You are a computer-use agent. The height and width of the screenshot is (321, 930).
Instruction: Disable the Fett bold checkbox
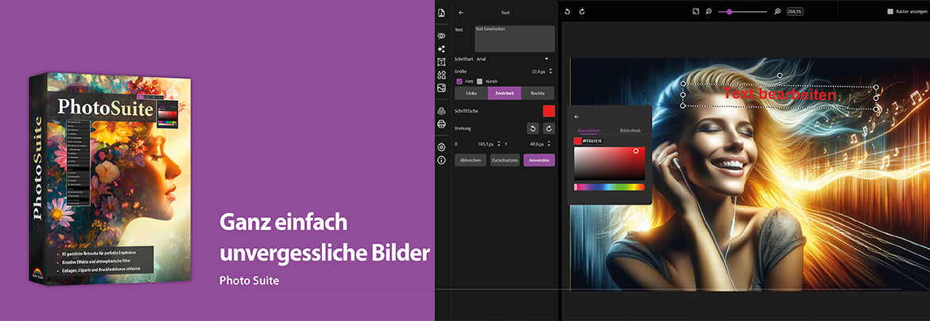coord(459,81)
